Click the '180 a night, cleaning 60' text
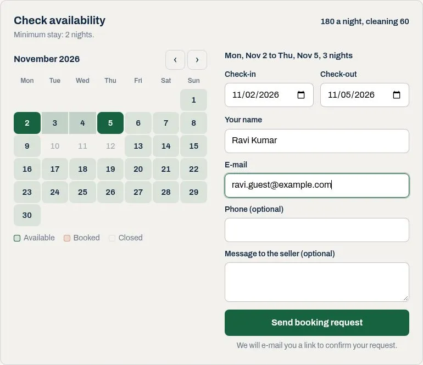 point(365,21)
